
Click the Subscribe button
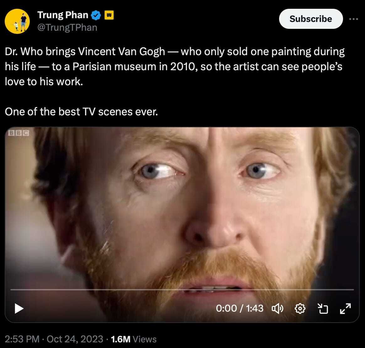click(x=311, y=19)
